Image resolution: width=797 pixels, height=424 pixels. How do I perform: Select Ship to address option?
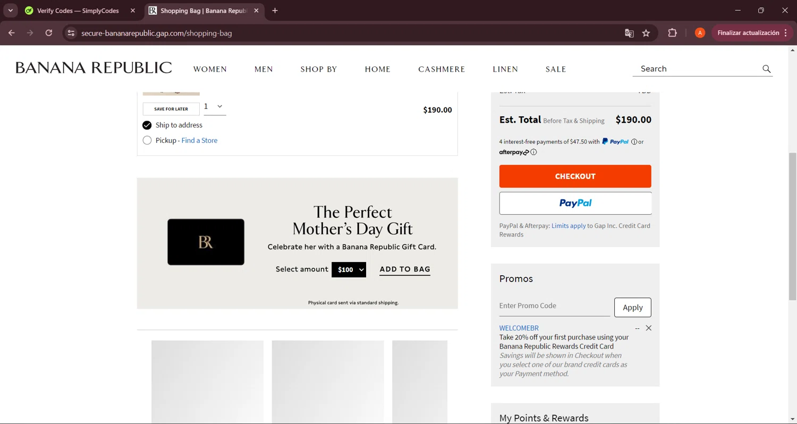147,125
